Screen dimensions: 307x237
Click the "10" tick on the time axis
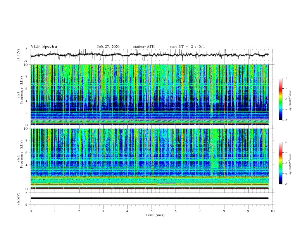pyautogui.click(x=273, y=211)
